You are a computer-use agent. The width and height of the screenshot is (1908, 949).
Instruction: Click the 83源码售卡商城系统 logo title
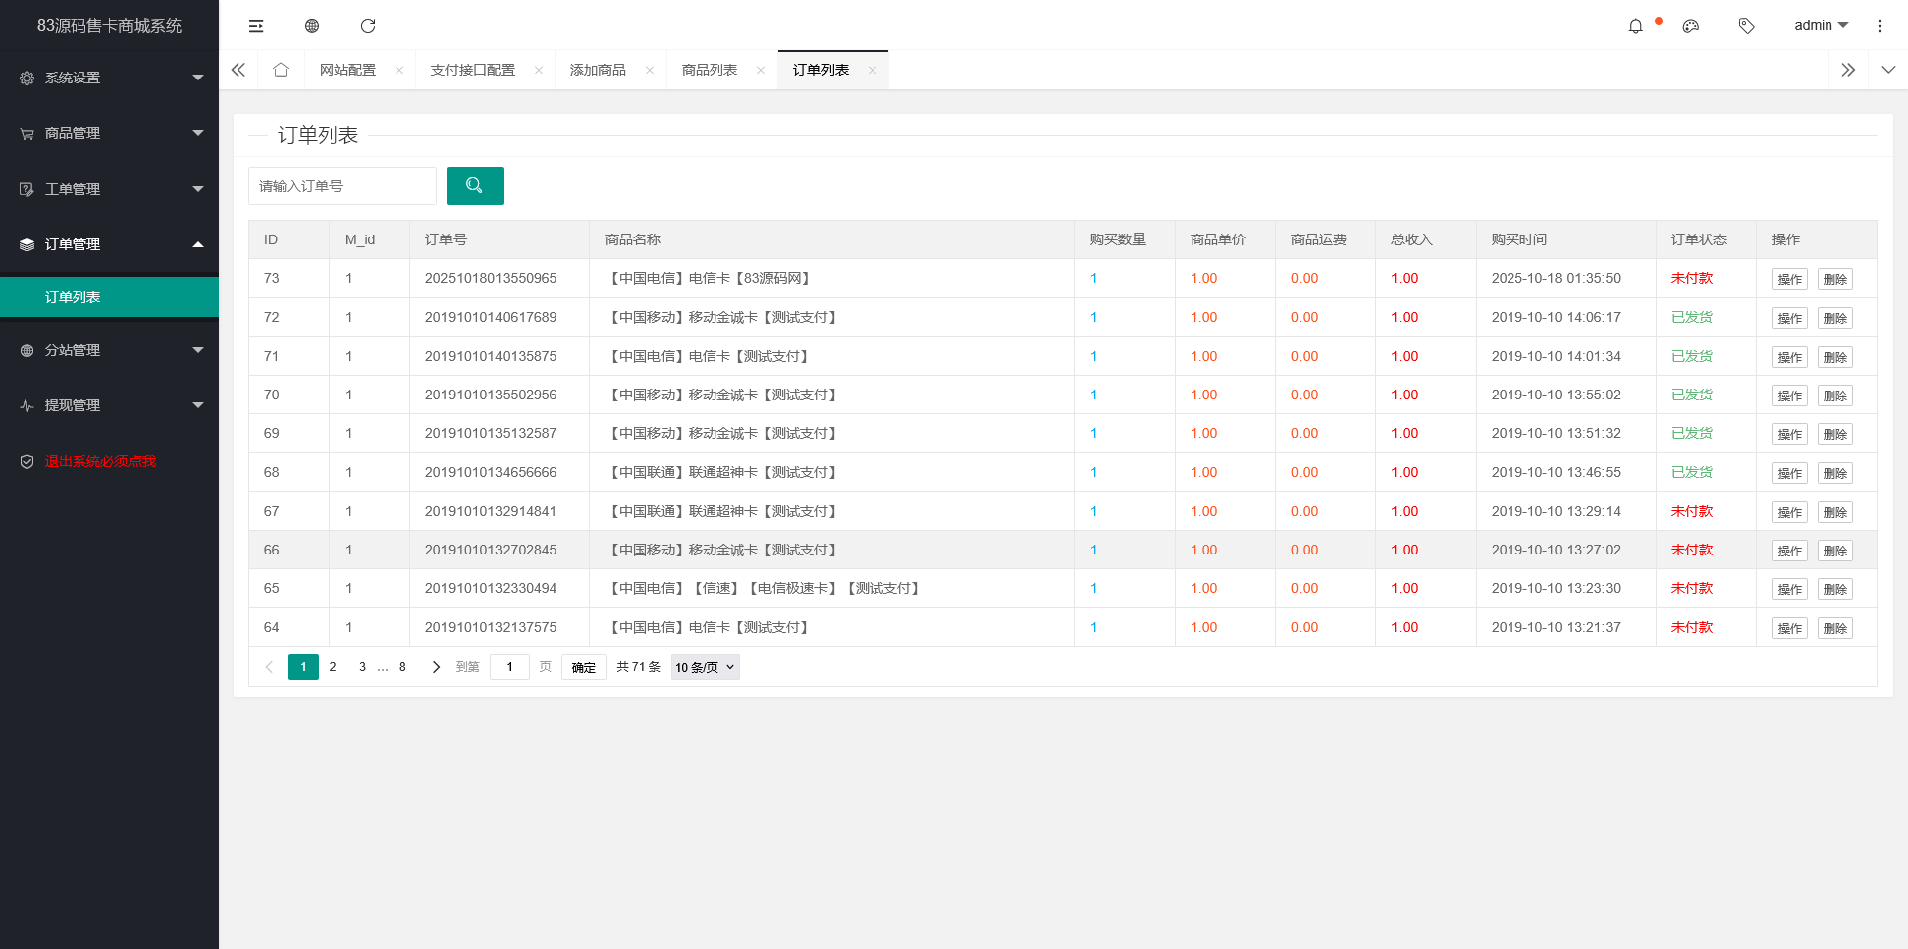coord(109,26)
